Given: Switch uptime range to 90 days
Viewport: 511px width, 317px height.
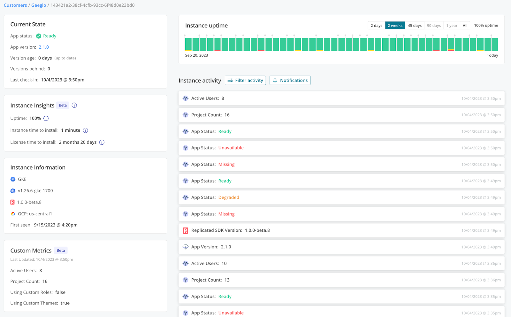Looking at the screenshot, I should (434, 26).
